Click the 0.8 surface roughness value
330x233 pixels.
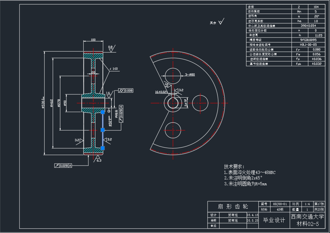point(110,47)
